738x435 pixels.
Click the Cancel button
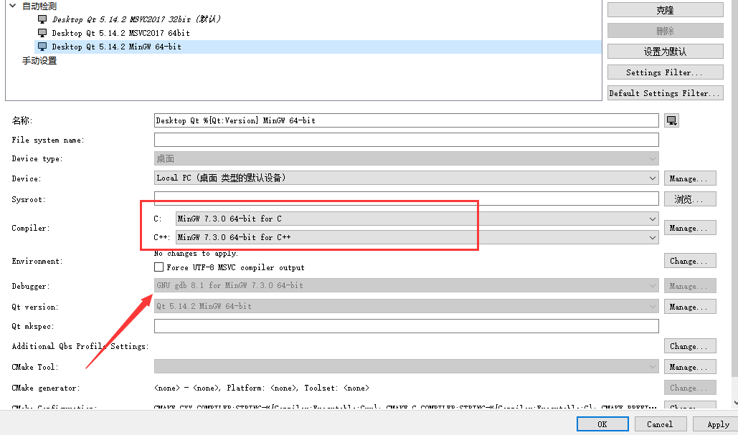pos(660,424)
